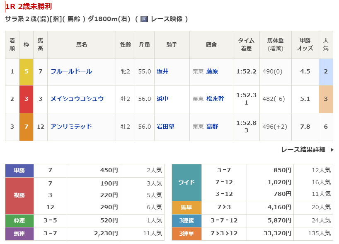Open jockey 坂井 page
This screenshot has height=244, width=339.
[162, 71]
